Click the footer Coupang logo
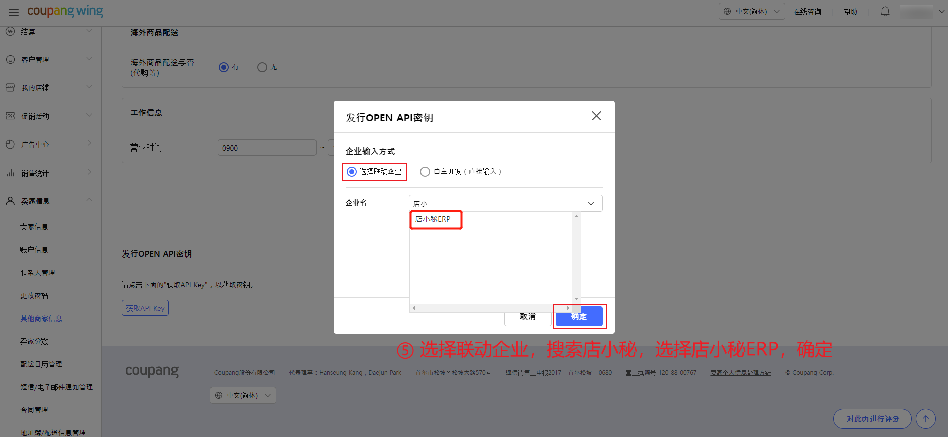 coord(152,371)
